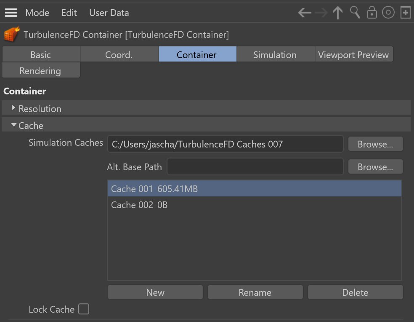Image resolution: width=414 pixels, height=322 pixels.
Task: Click the Simulation Caches label
Action: coord(66,142)
